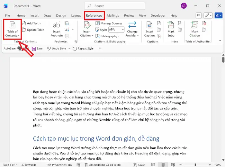225x167 pixels.
Task: Expand the Bibliography dropdown
Action: click(109, 36)
